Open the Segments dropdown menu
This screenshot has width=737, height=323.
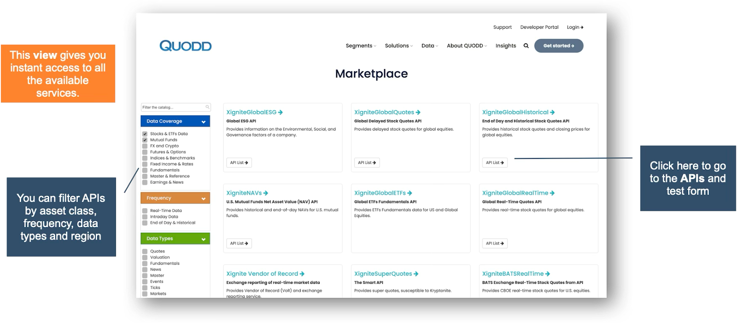[x=361, y=46]
